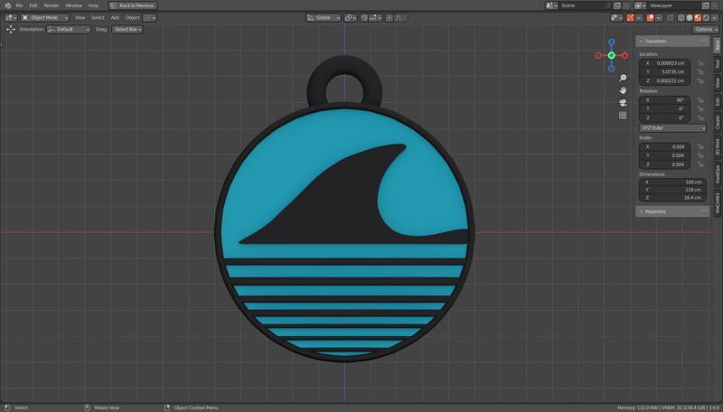Toggle proportional editing

click(x=390, y=17)
